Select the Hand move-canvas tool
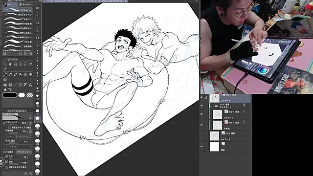The height and width of the screenshot is (176, 313). [10, 64]
